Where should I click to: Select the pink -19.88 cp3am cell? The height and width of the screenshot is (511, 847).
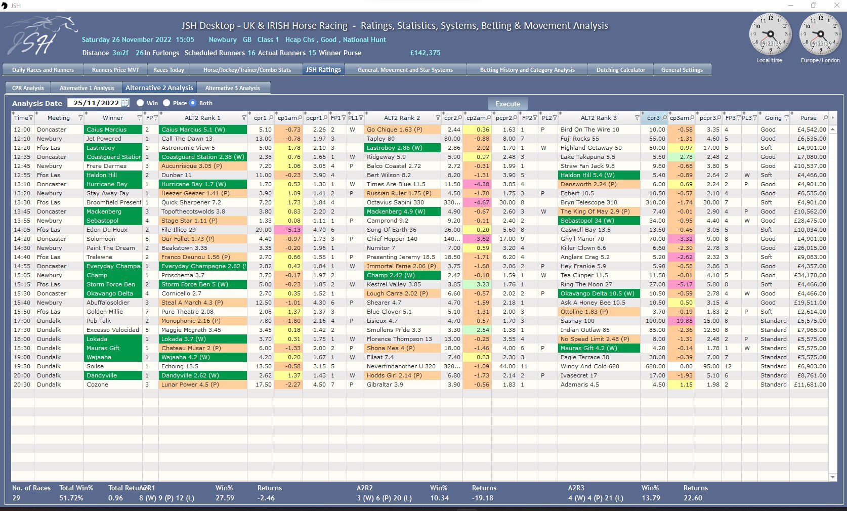(681, 321)
